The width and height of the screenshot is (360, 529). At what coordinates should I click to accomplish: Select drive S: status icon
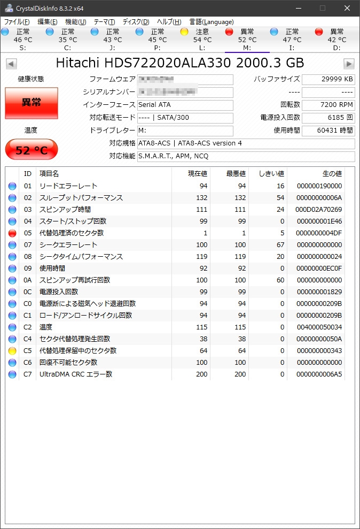[5, 32]
